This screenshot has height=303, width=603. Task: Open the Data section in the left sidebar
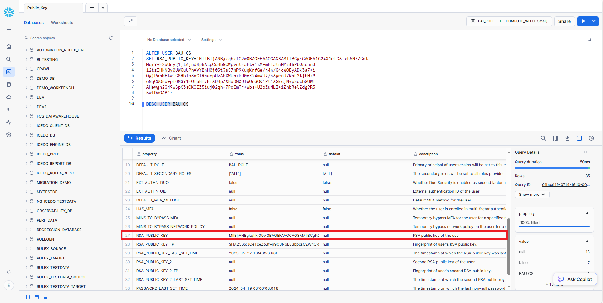(x=9, y=84)
